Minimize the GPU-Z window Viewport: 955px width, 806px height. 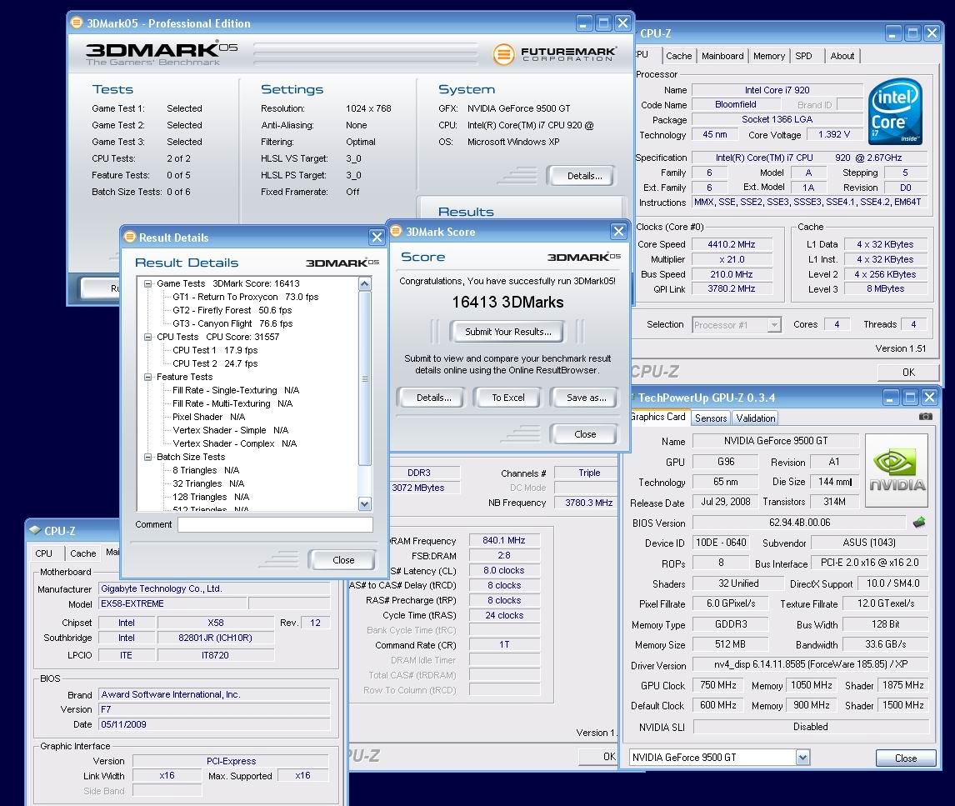pyautogui.click(x=891, y=398)
